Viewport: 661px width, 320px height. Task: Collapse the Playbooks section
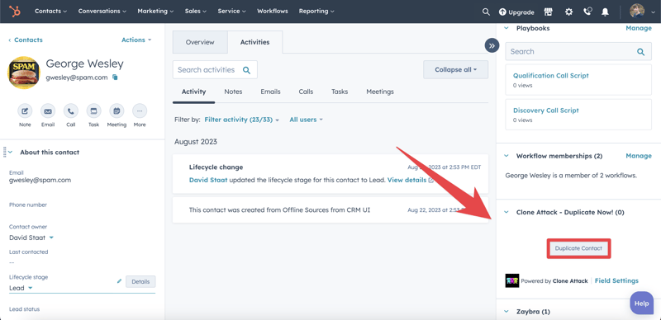tap(506, 28)
